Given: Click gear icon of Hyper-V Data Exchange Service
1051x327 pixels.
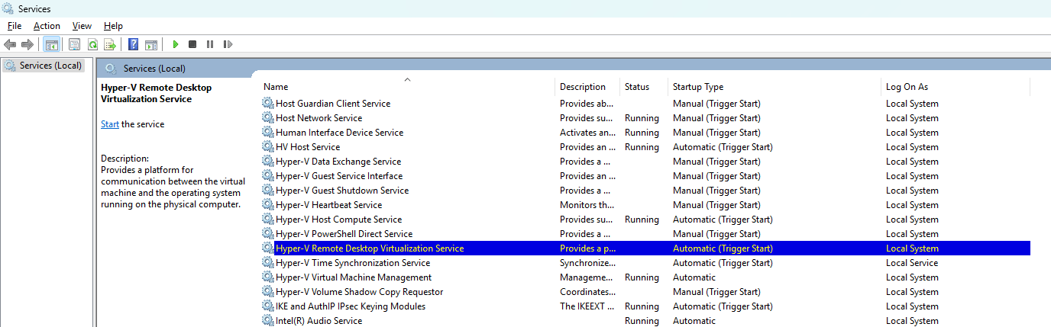Looking at the screenshot, I should pyautogui.click(x=268, y=162).
